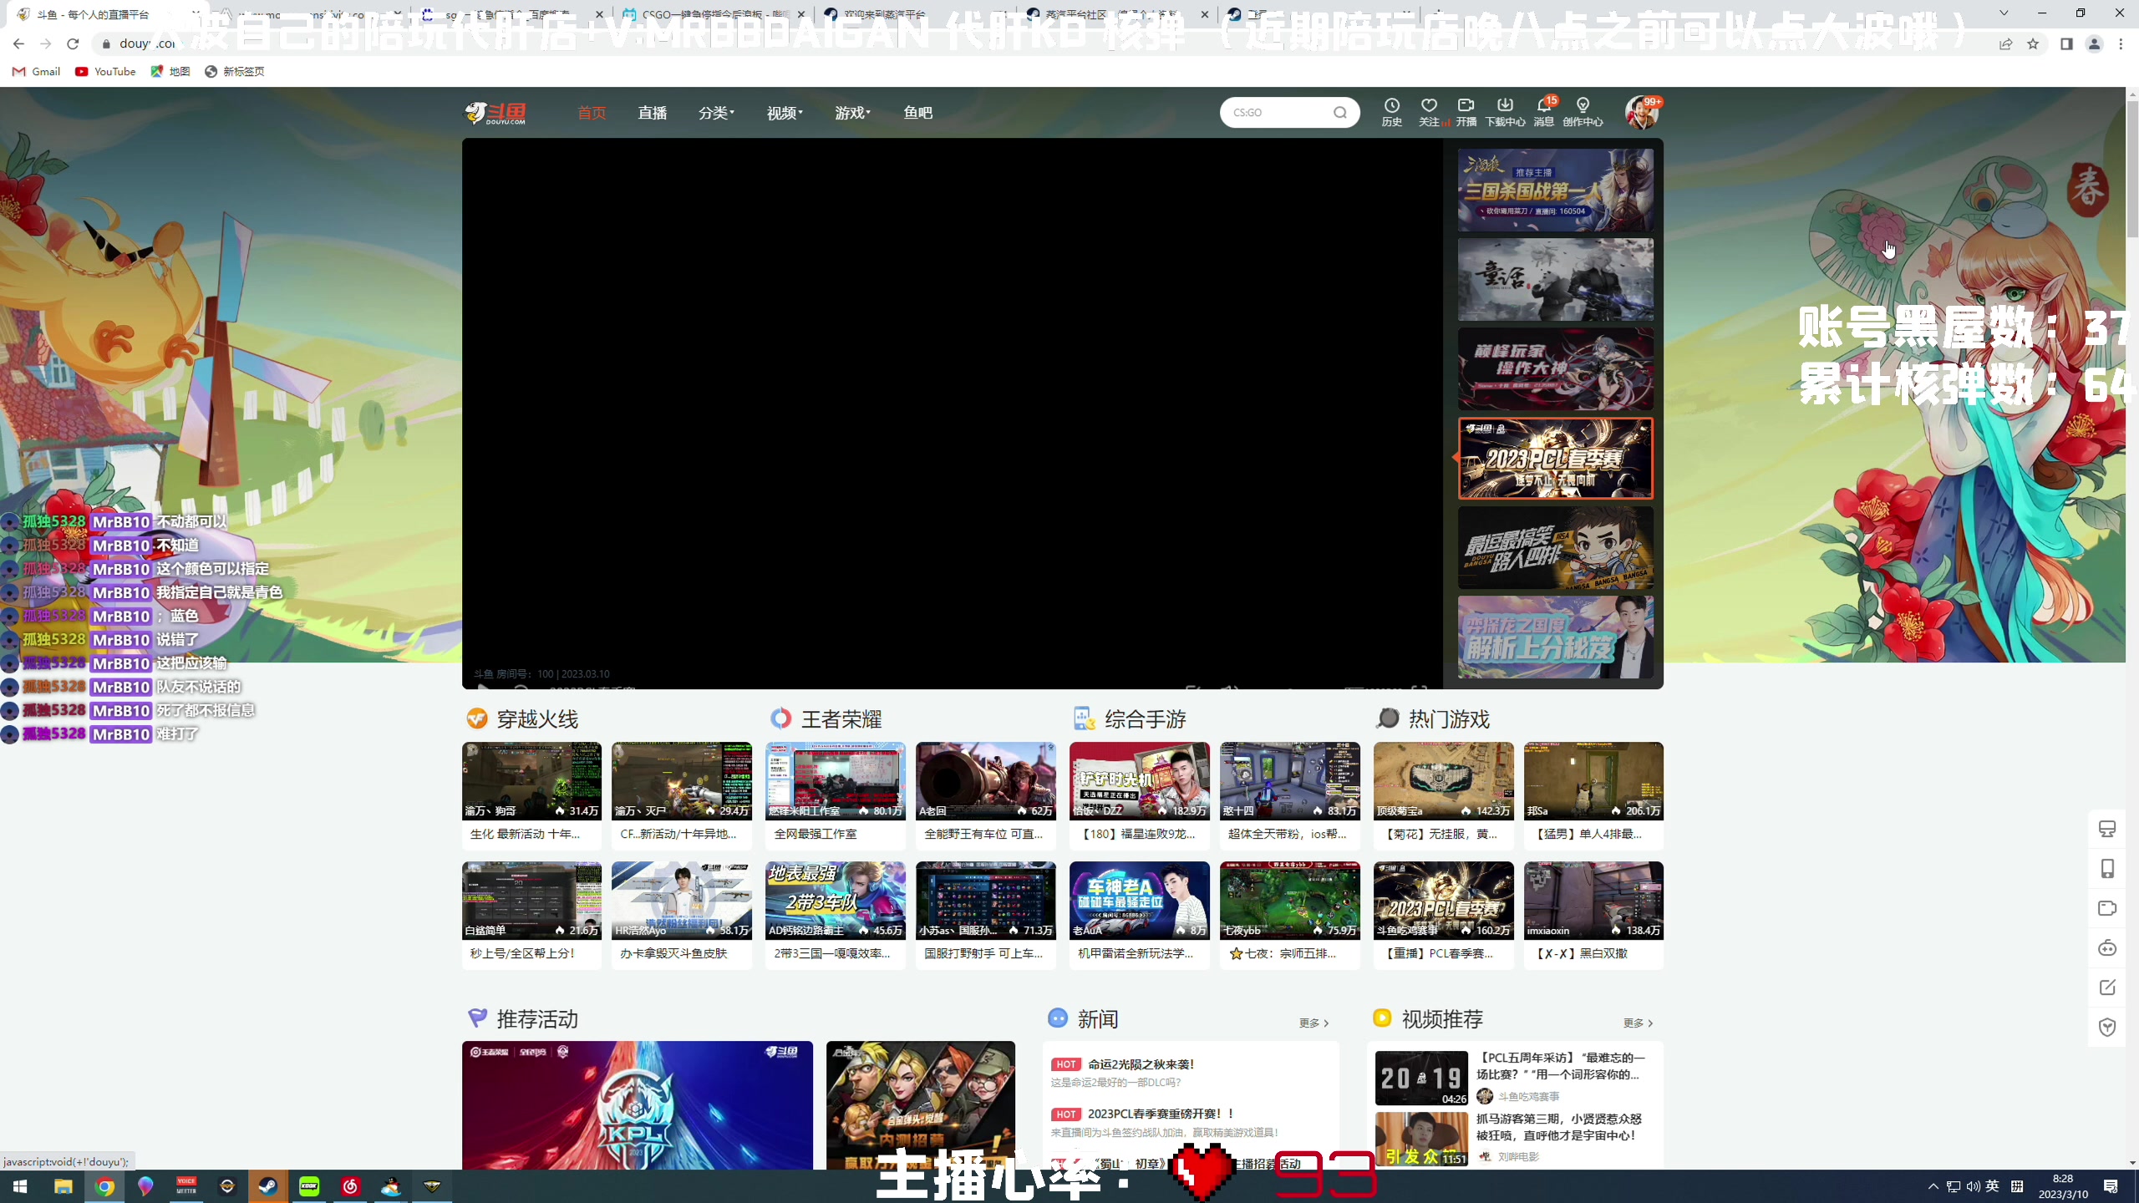Select the 最逗最搞笑路人四排 carousel thumbnail
The image size is (2139, 1203).
pos(1556,548)
